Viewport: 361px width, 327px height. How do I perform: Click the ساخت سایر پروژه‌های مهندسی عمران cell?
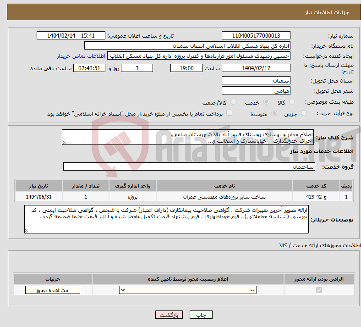point(224,197)
